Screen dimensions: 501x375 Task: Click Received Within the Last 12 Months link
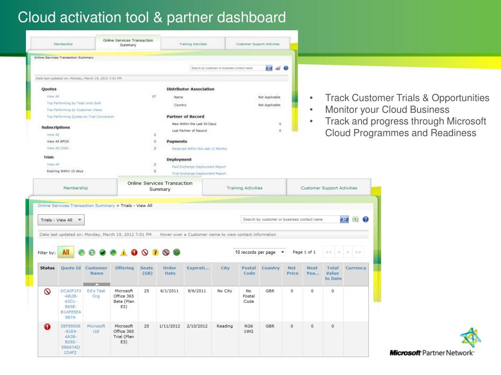[x=200, y=148]
